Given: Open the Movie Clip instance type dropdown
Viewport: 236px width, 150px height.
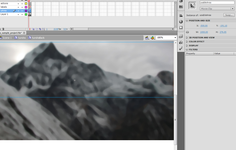Looking at the screenshot, I should pos(217,9).
